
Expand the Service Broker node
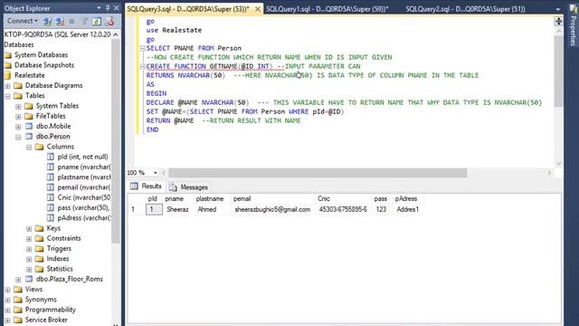[x=8, y=320]
